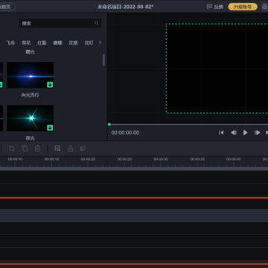Download the 向光而行 effect
This screenshot has height=268, width=268.
click(x=50, y=85)
